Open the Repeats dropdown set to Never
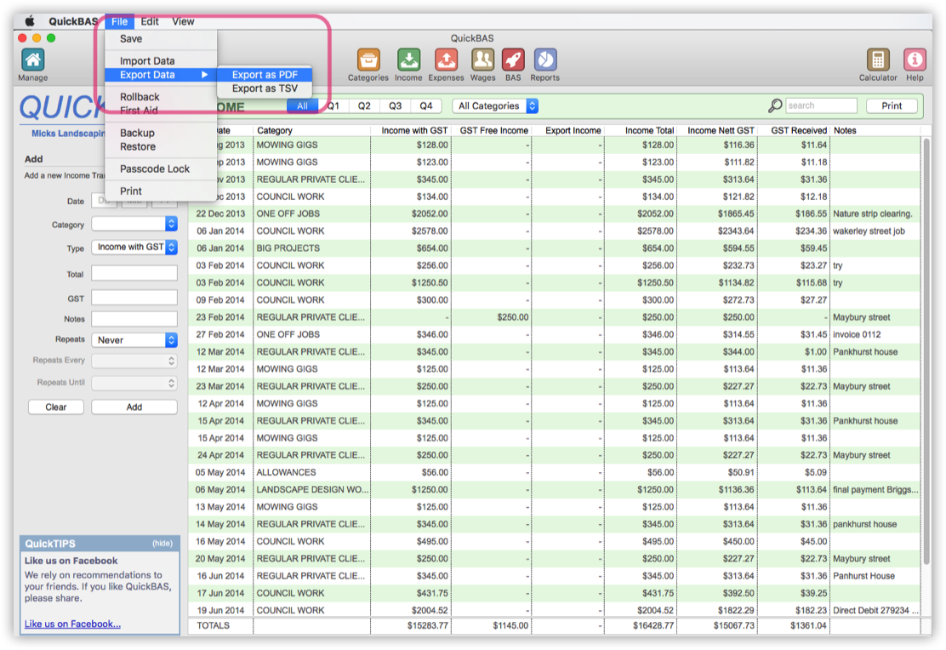Screen dimensions: 946x650 tap(134, 339)
